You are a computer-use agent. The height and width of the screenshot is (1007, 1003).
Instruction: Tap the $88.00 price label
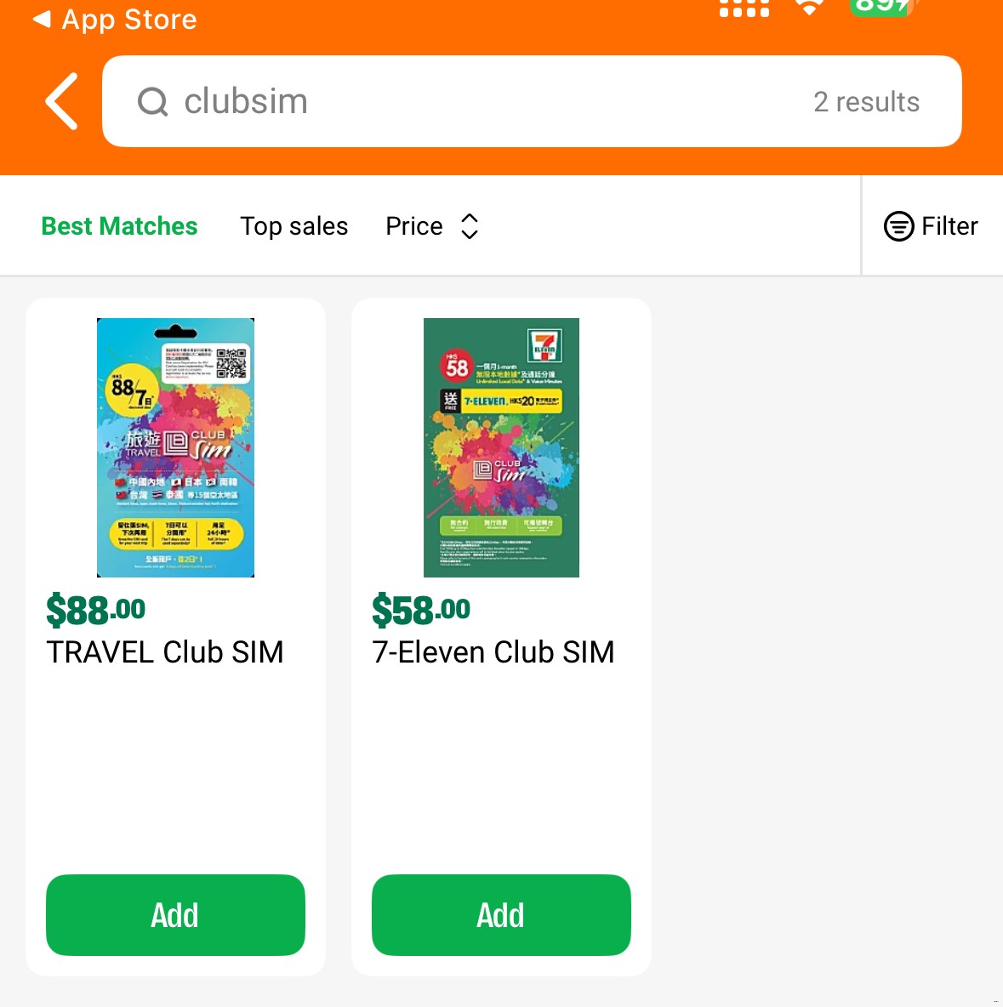tap(96, 610)
